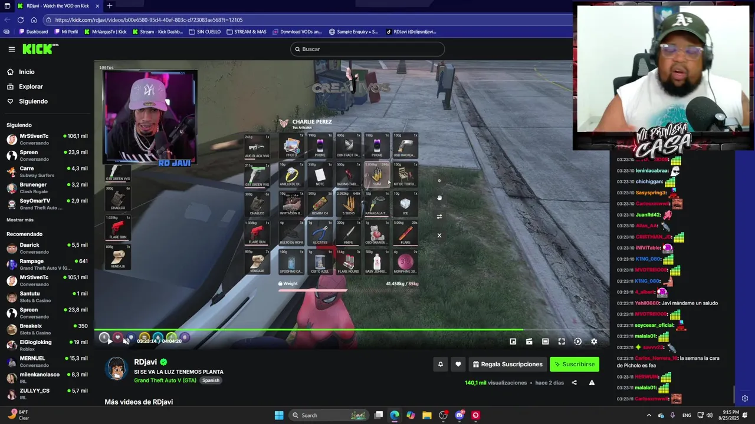This screenshot has width=755, height=424.
Task: Unmute the video player volume
Action: click(x=126, y=341)
